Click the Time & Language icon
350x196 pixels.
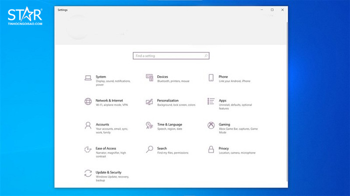pyautogui.click(x=149, y=125)
